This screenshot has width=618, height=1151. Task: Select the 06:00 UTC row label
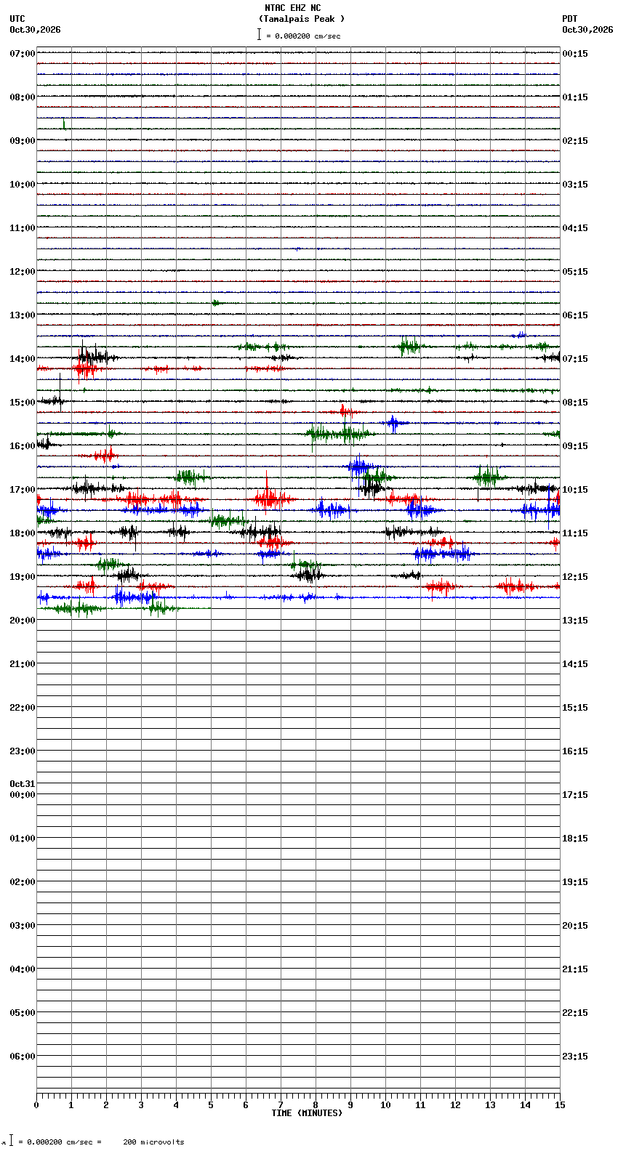23,1057
